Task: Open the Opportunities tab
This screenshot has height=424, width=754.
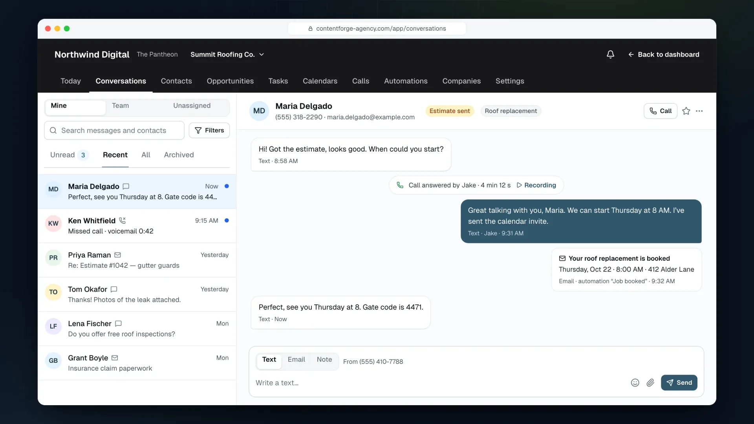Action: click(x=230, y=81)
